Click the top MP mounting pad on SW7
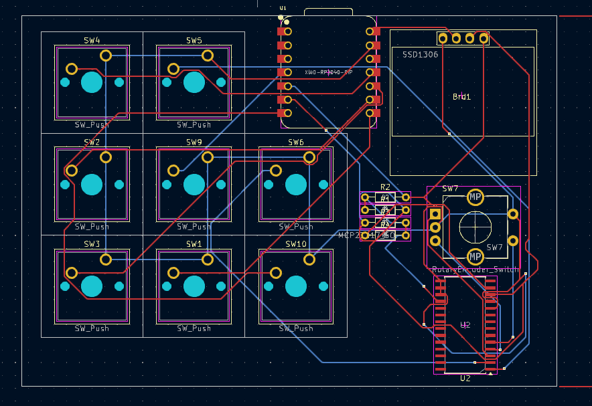 click(x=475, y=196)
